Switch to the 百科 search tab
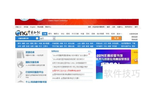Viewport: 154px width, 102px height. click(88, 34)
